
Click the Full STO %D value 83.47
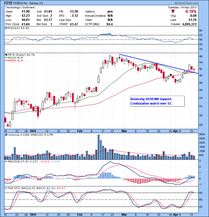pos(61,188)
